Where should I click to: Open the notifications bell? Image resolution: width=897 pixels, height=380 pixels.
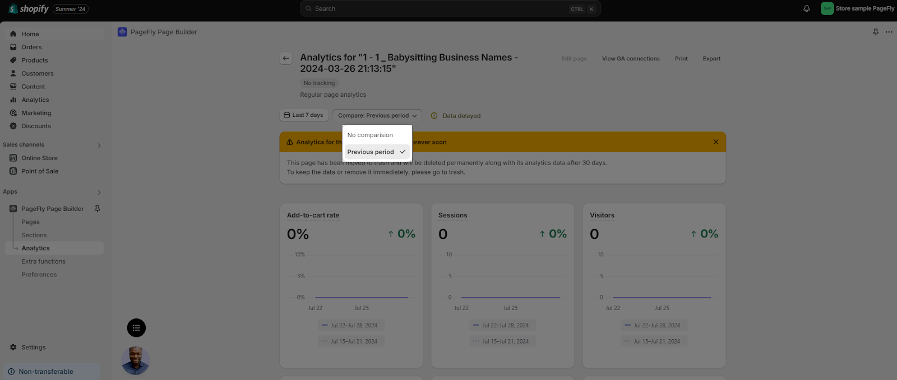coord(806,8)
